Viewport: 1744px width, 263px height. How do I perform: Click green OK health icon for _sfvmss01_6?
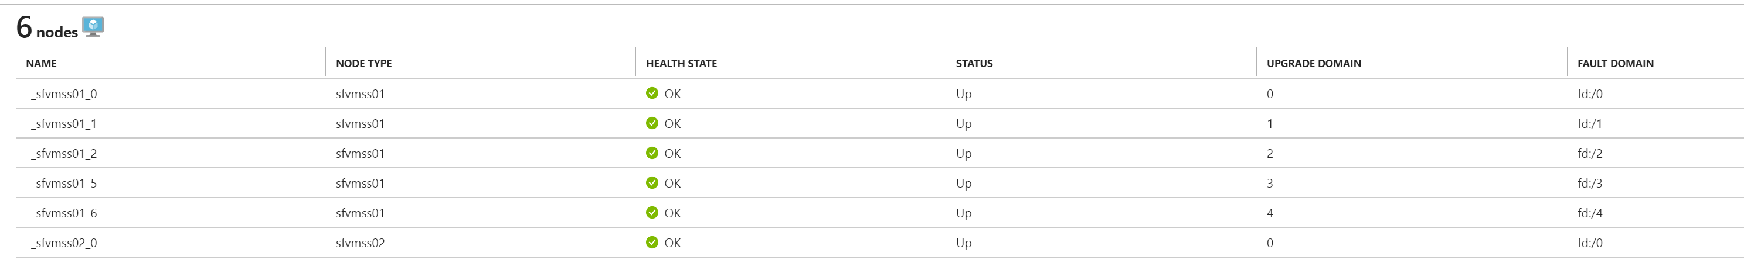click(x=652, y=212)
